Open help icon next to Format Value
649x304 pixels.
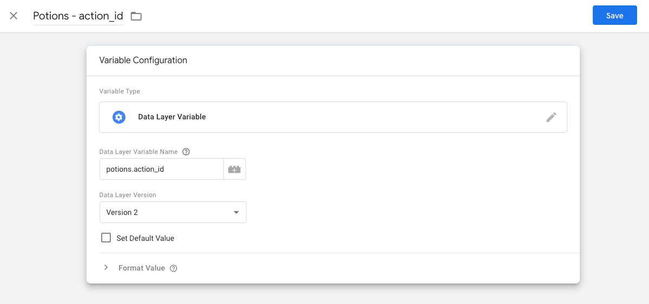coord(174,268)
